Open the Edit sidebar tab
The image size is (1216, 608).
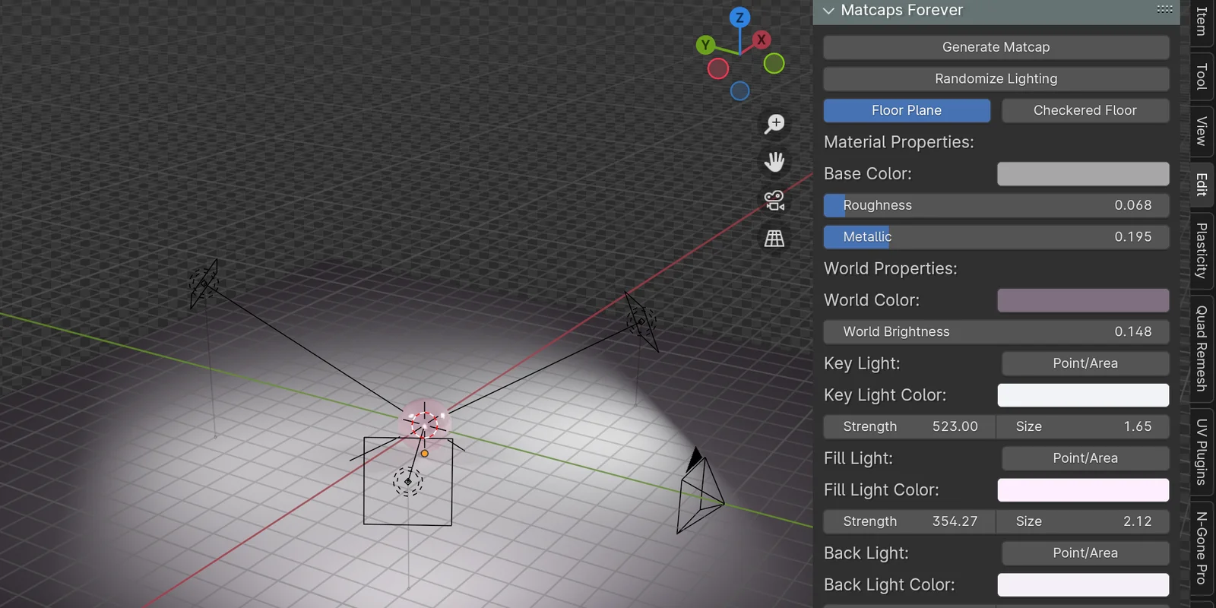(1202, 185)
